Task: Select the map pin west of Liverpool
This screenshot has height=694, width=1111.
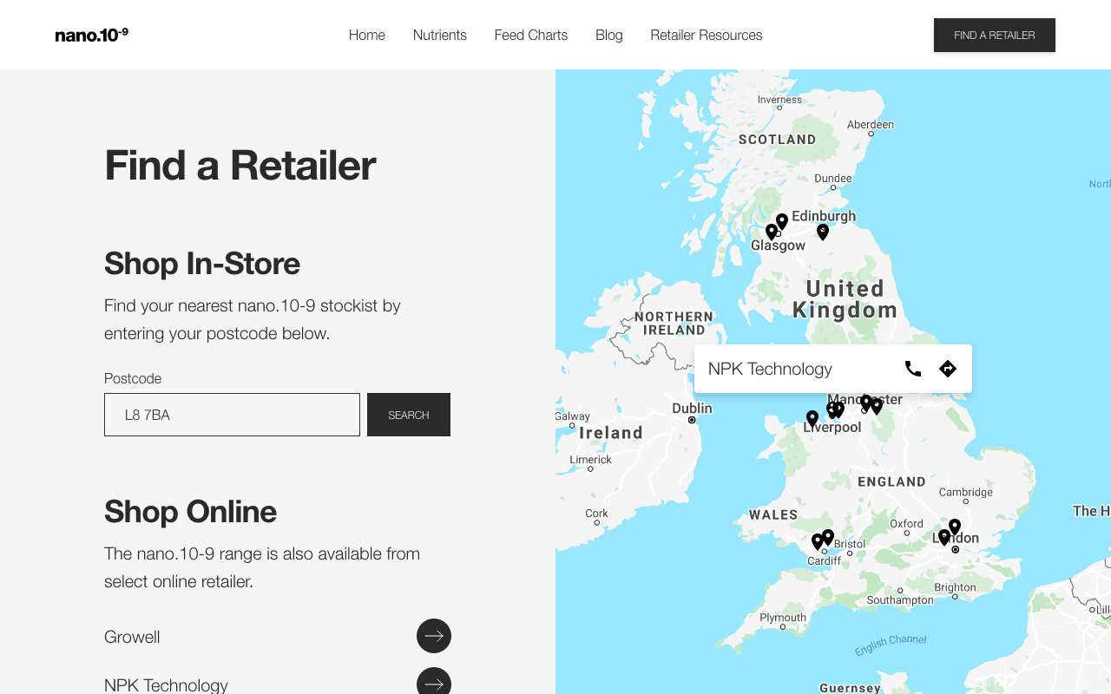Action: click(812, 419)
